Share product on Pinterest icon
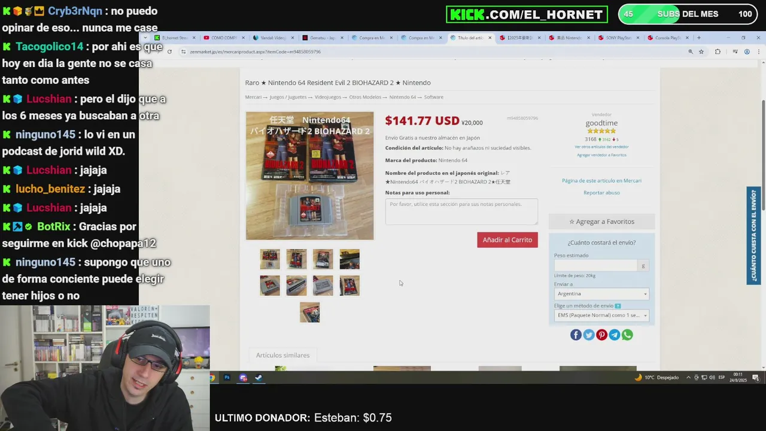 click(x=601, y=335)
